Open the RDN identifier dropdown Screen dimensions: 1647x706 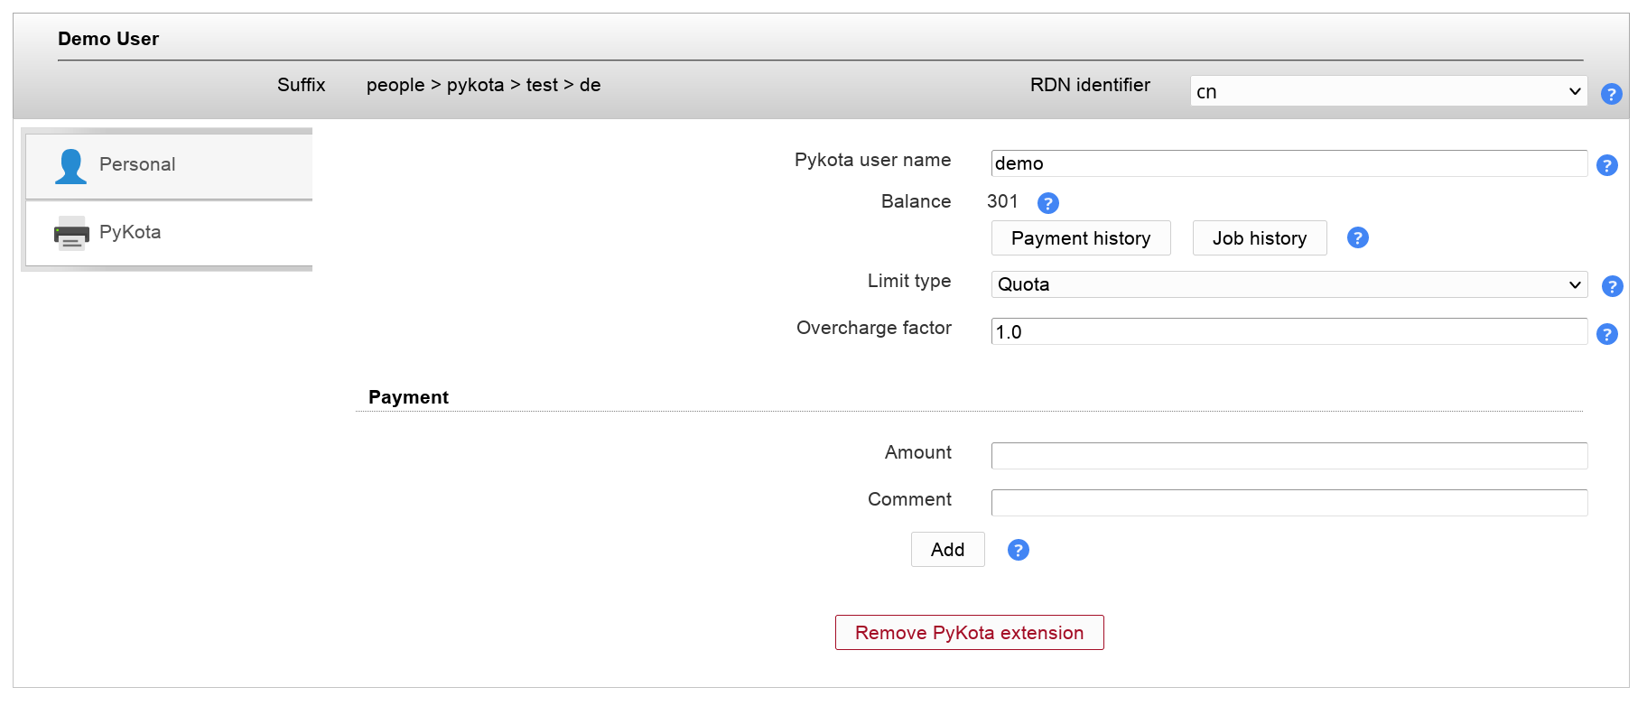(x=1388, y=91)
